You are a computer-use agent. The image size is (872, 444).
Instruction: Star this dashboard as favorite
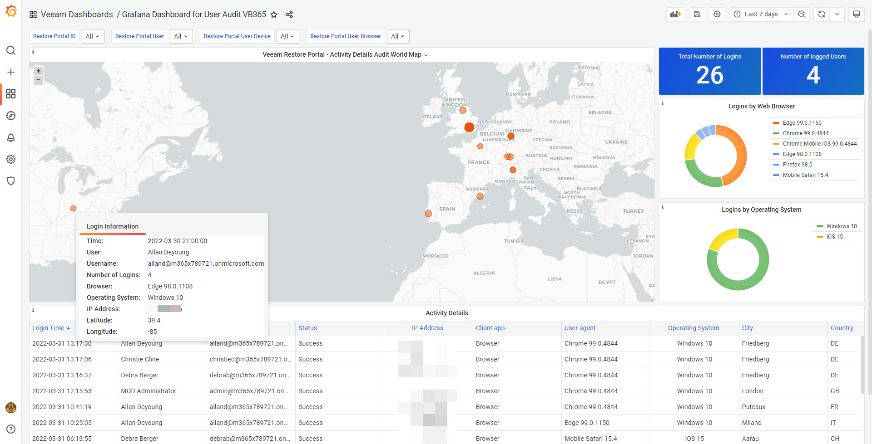click(x=274, y=15)
